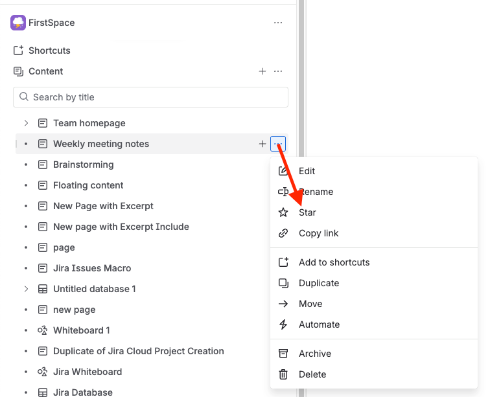The height and width of the screenshot is (397, 490).
Task: Click the Jira Whiteboard shapes icon
Action: pos(43,372)
